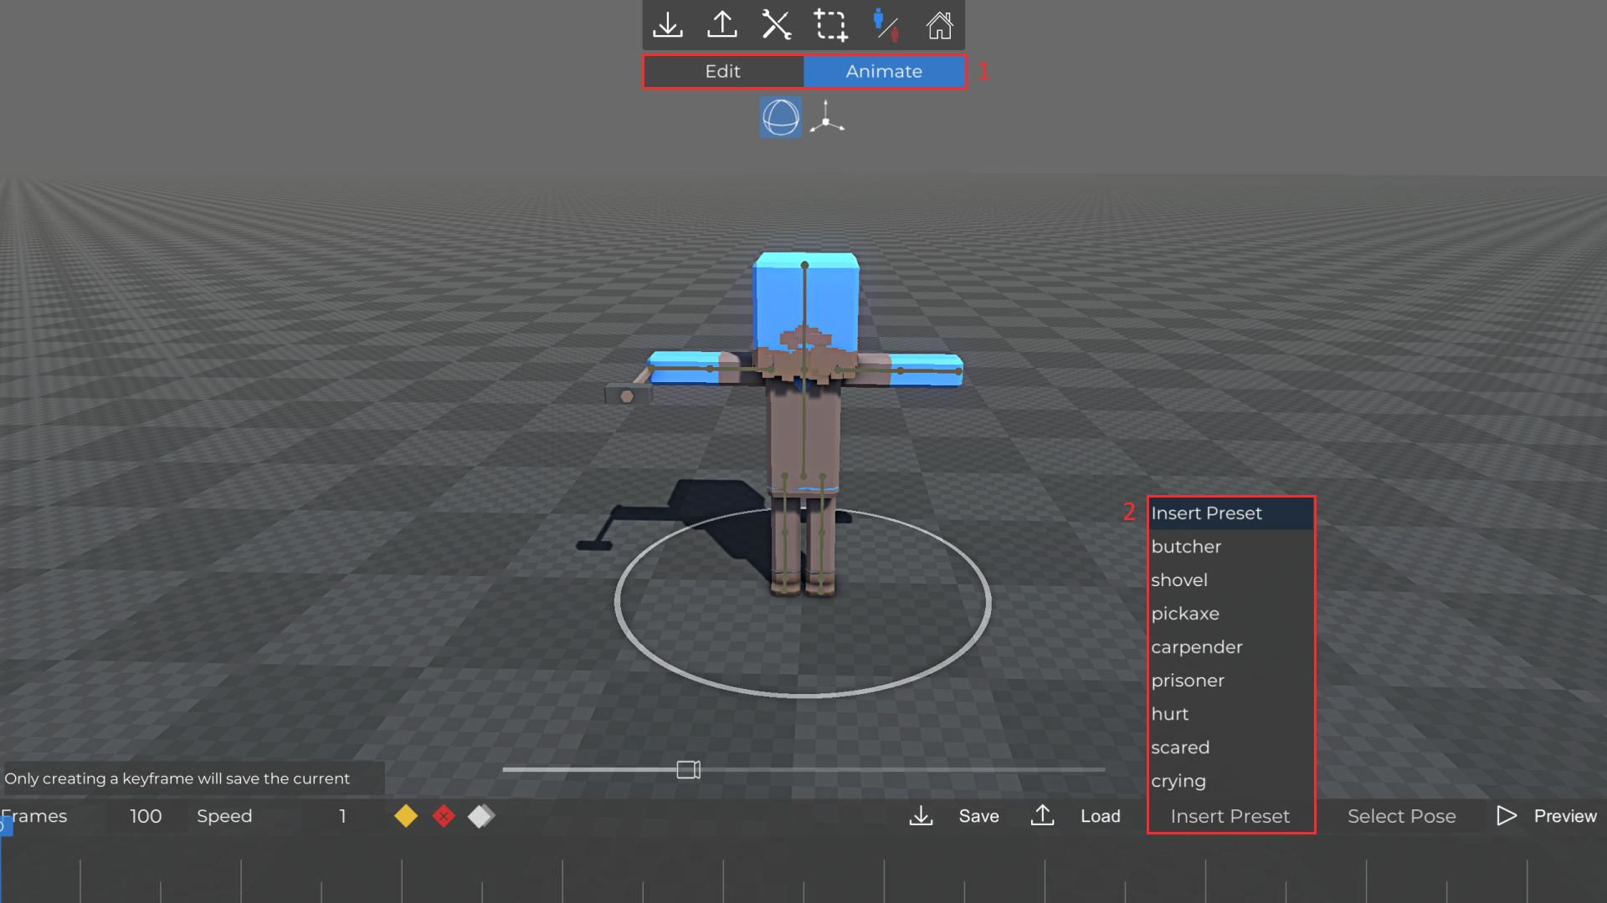The height and width of the screenshot is (903, 1607).
Task: Click the import download arrow icon in top toolbar
Action: coord(668,25)
